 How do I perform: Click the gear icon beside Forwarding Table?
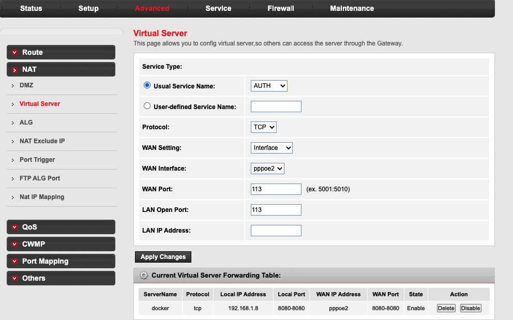(x=144, y=276)
